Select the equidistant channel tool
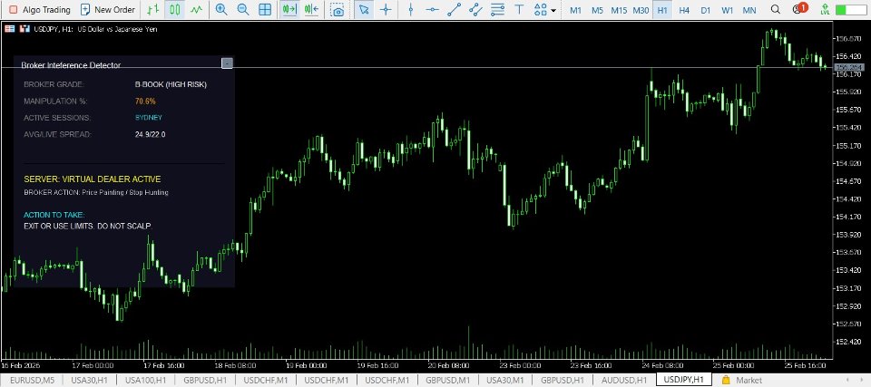 tap(475, 9)
